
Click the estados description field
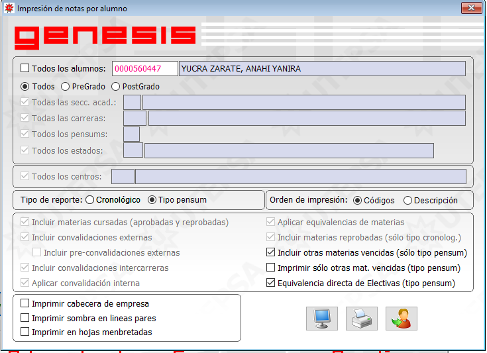click(289, 150)
